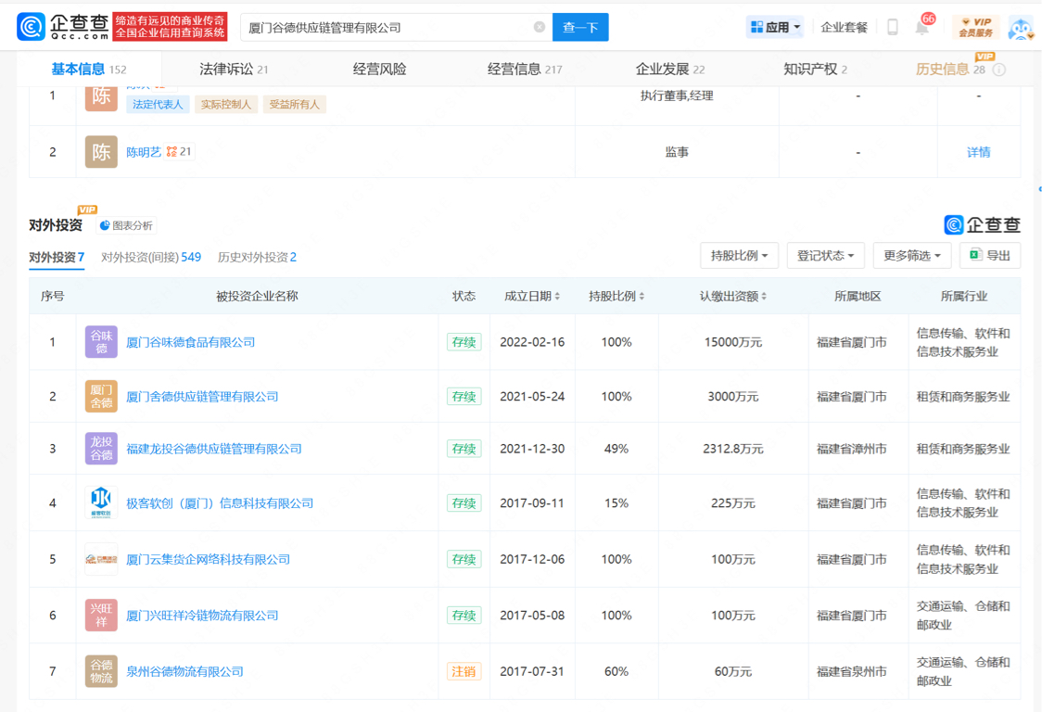Open 厦门谷味德 company logo
The height and width of the screenshot is (712, 1042).
tap(101, 342)
